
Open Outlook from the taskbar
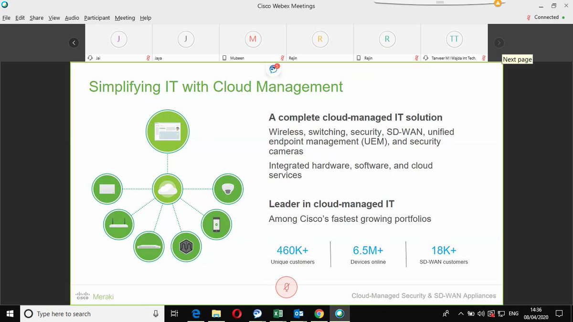coord(298,313)
